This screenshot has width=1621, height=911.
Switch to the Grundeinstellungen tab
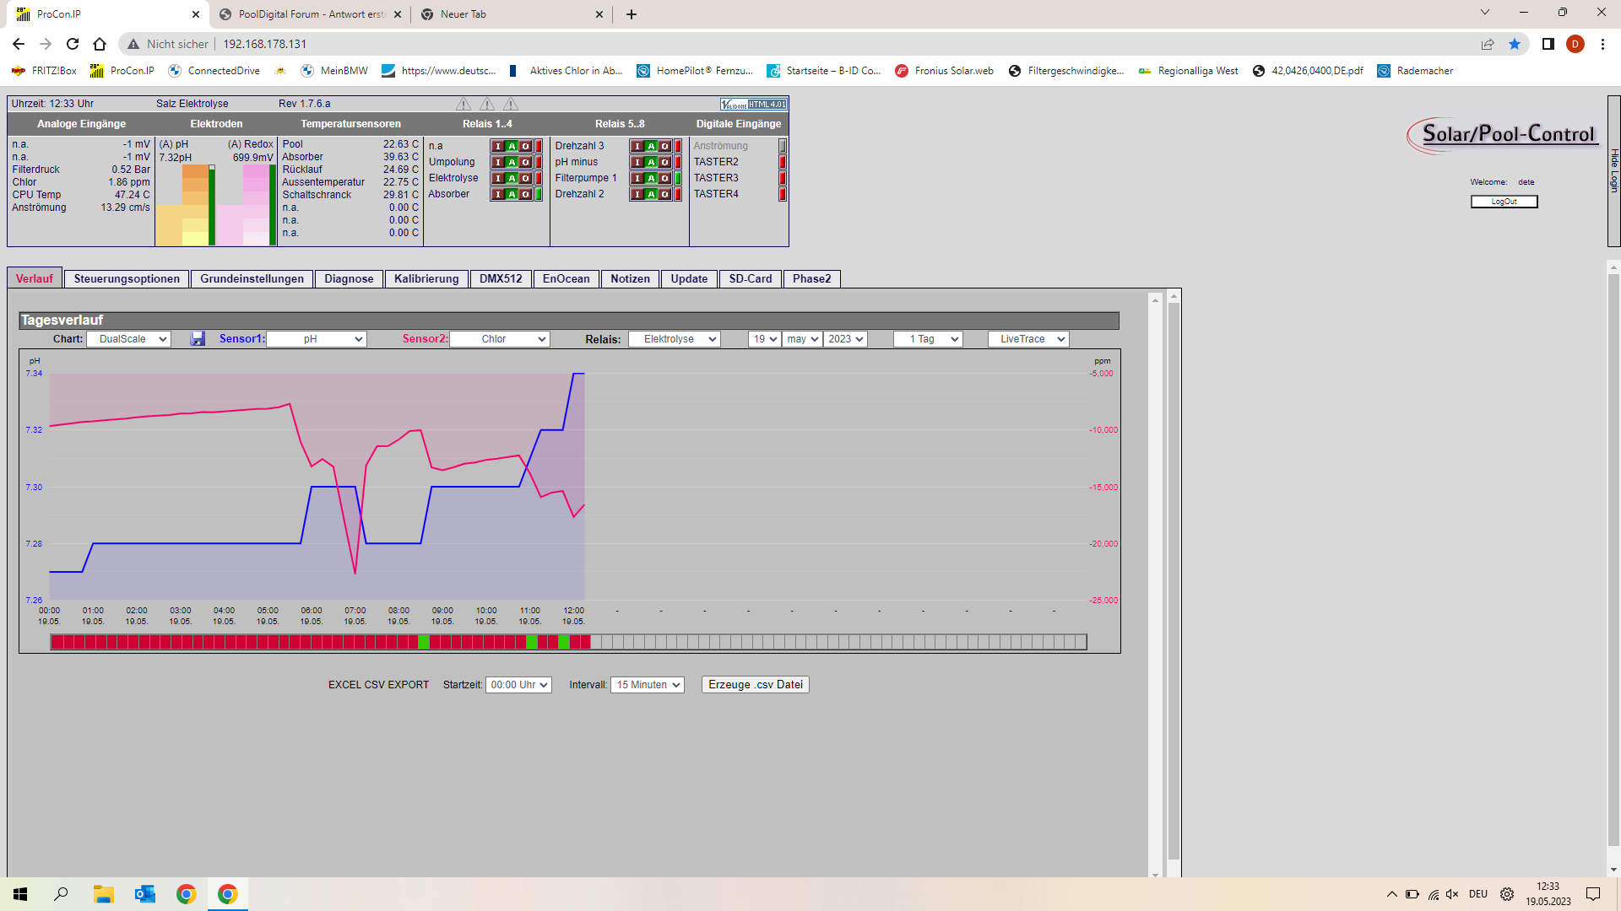click(x=252, y=279)
